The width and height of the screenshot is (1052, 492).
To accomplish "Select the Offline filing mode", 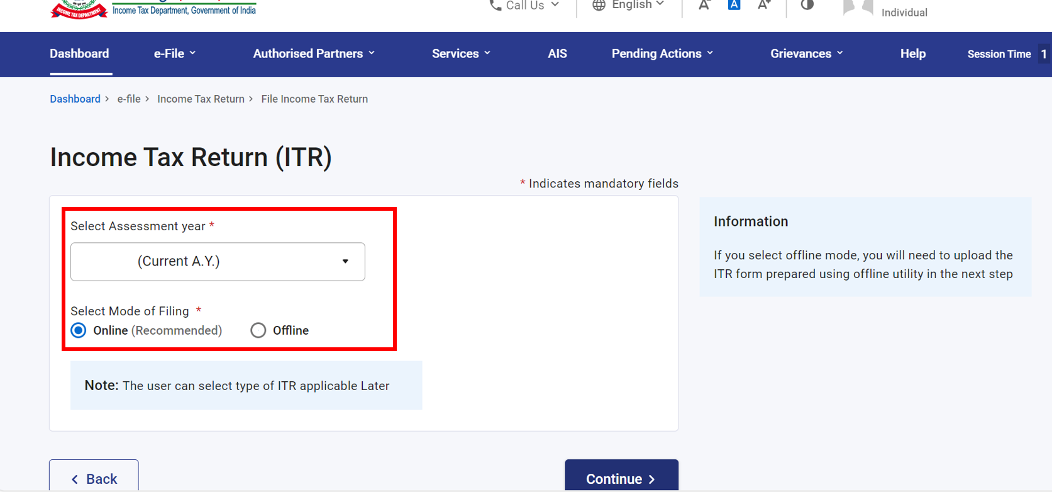I will 258,330.
